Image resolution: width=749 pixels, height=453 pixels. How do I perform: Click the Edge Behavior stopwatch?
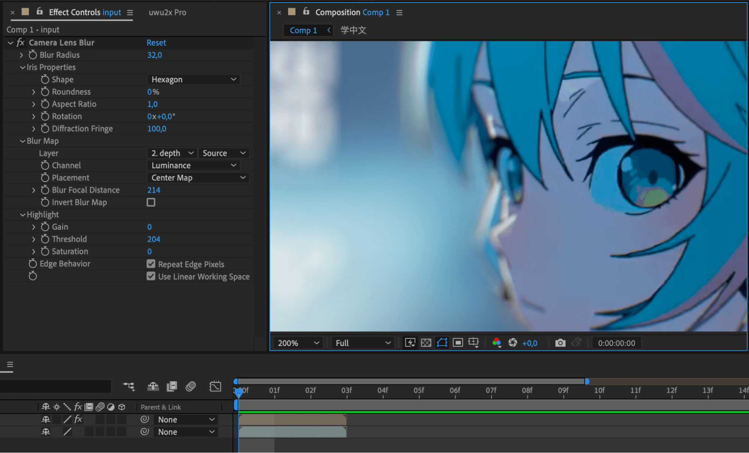(x=33, y=264)
